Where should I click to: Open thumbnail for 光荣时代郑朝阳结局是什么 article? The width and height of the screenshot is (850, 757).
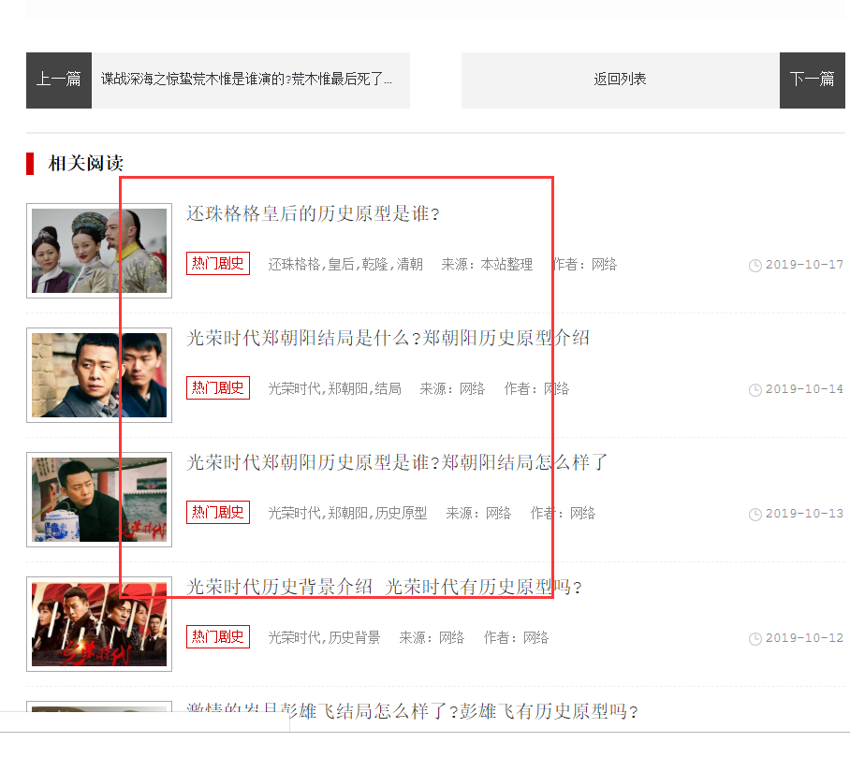click(x=99, y=375)
